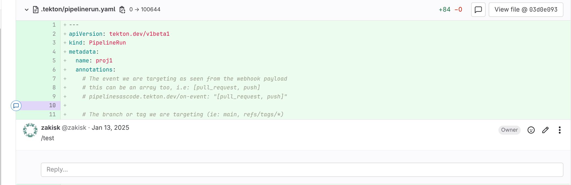This screenshot has width=571, height=185.
Task: Copy the .tekton/pipelinerun.yaml file path
Action: point(122,10)
